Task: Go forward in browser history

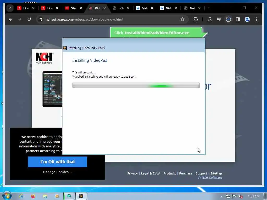Action: [x=20, y=19]
